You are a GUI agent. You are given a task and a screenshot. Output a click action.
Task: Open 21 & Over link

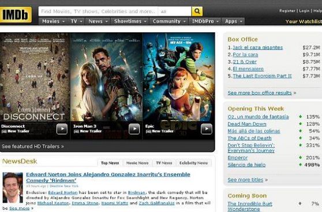pyautogui.click(x=245, y=62)
